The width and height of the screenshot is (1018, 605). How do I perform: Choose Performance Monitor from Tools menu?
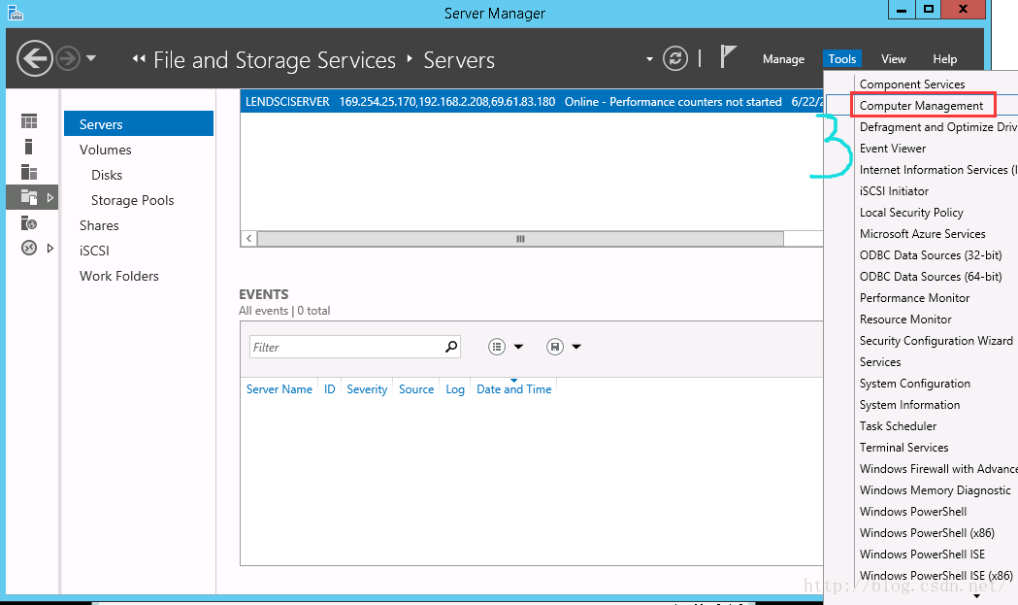click(914, 298)
